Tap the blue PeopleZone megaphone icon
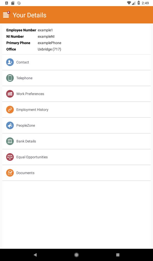The width and height of the screenshot is (153, 261). pyautogui.click(x=10, y=125)
